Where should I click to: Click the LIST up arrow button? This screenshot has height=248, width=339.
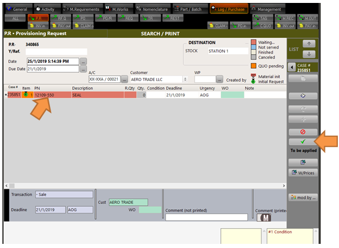coord(309,43)
